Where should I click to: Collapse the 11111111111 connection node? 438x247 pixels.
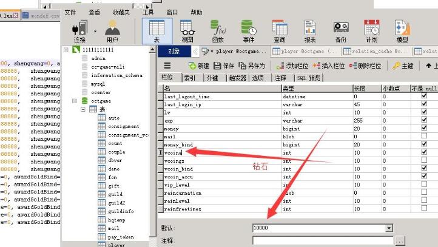coord(67,49)
